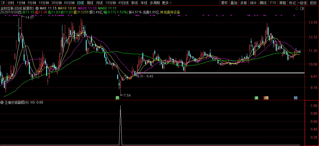Open the F10 company info
The height and width of the screenshot is (146, 319).
click(x=273, y=3)
